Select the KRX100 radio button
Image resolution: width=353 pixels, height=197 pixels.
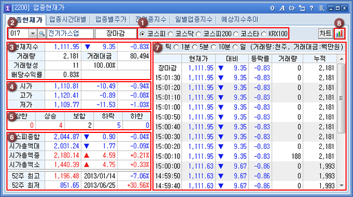(263, 34)
